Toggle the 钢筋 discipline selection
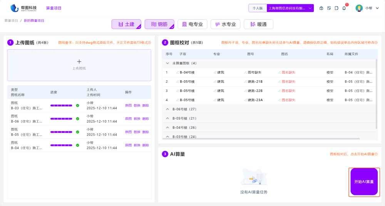Image resolution: width=385 pixels, height=206 pixels. click(159, 24)
